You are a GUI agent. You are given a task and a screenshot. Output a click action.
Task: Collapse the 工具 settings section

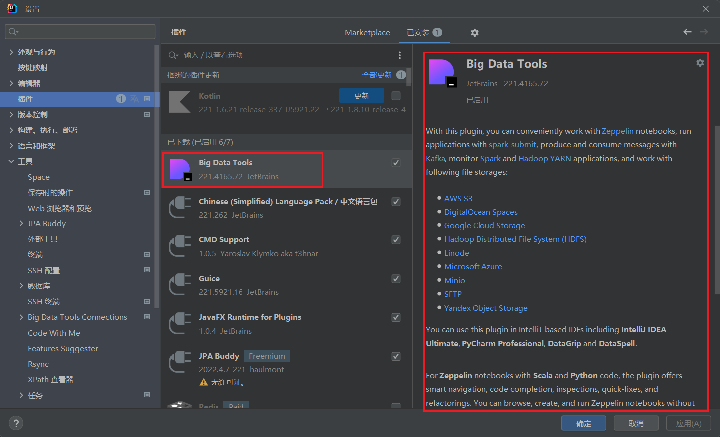pyautogui.click(x=11, y=162)
